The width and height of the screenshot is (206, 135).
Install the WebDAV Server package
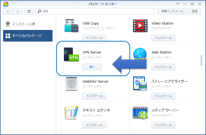94,96
